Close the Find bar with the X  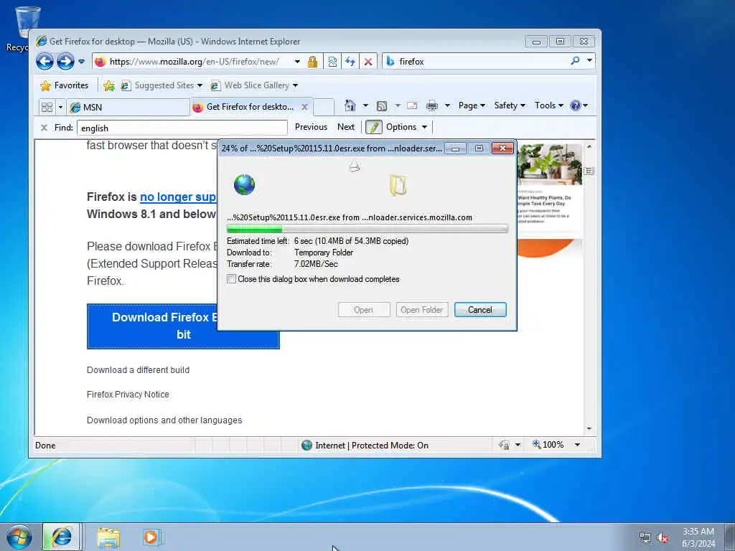pos(44,128)
